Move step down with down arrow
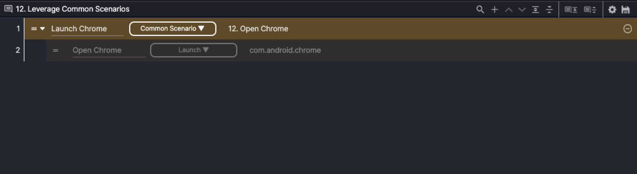Image resolution: width=637 pixels, height=174 pixels. tap(522, 9)
